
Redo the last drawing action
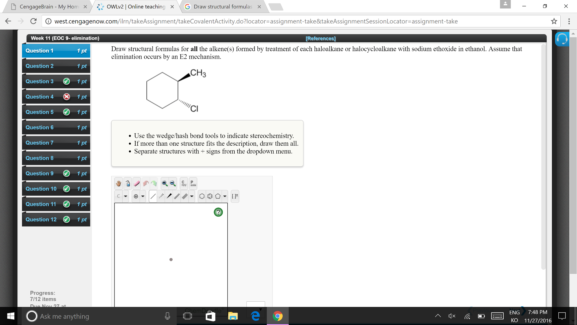[x=154, y=183]
